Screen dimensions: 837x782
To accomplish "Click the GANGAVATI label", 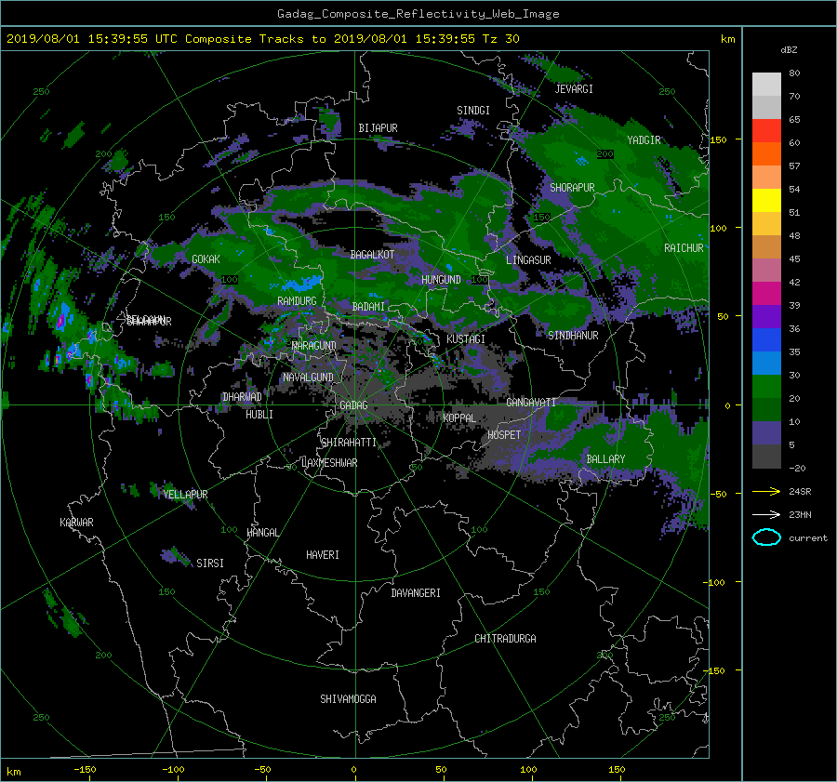I will pos(531,403).
